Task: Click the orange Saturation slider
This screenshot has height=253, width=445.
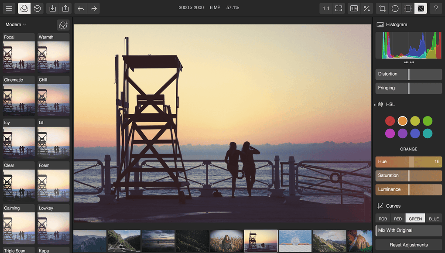Action: pyautogui.click(x=409, y=175)
